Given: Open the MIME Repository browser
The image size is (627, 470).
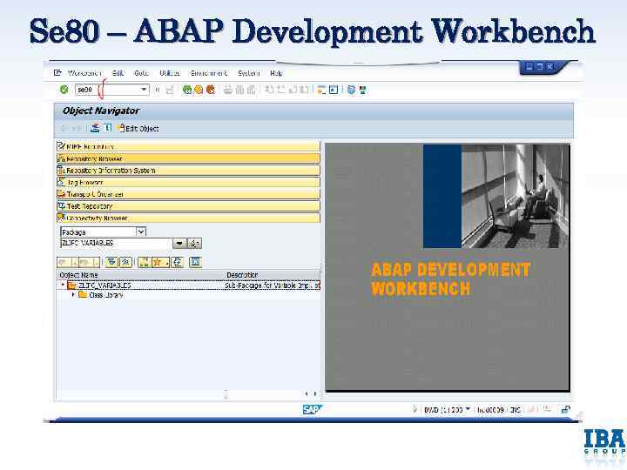Looking at the screenshot, I should click(x=188, y=146).
